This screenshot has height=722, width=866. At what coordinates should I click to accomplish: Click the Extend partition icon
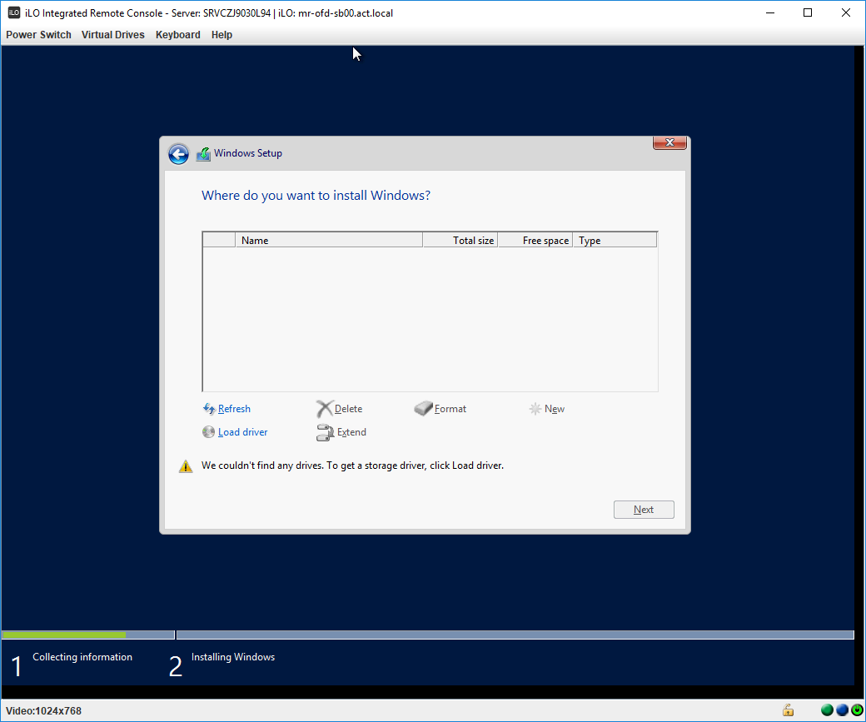point(325,432)
